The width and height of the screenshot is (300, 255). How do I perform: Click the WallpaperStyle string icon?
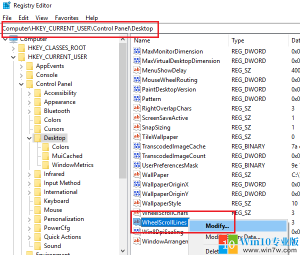[137, 203]
